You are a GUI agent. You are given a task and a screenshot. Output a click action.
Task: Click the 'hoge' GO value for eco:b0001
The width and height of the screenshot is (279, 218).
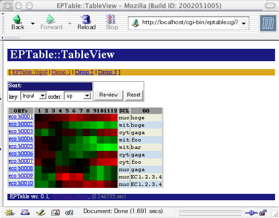(x=138, y=118)
